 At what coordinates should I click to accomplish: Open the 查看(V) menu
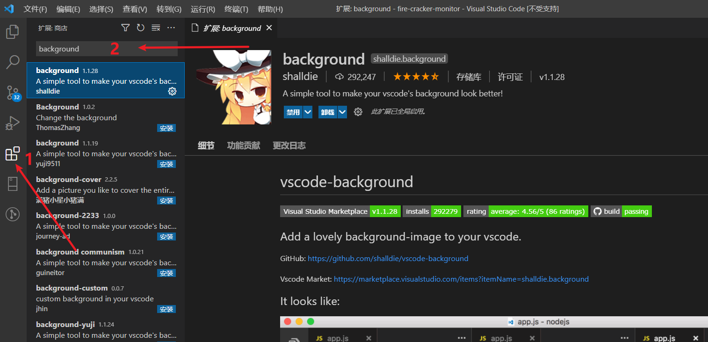click(x=135, y=9)
